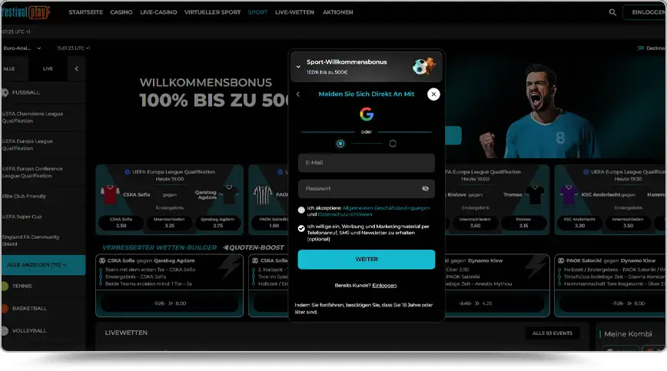This screenshot has width=667, height=371.
Task: Click the Fussball sport icon
Action: pyautogui.click(x=5, y=92)
